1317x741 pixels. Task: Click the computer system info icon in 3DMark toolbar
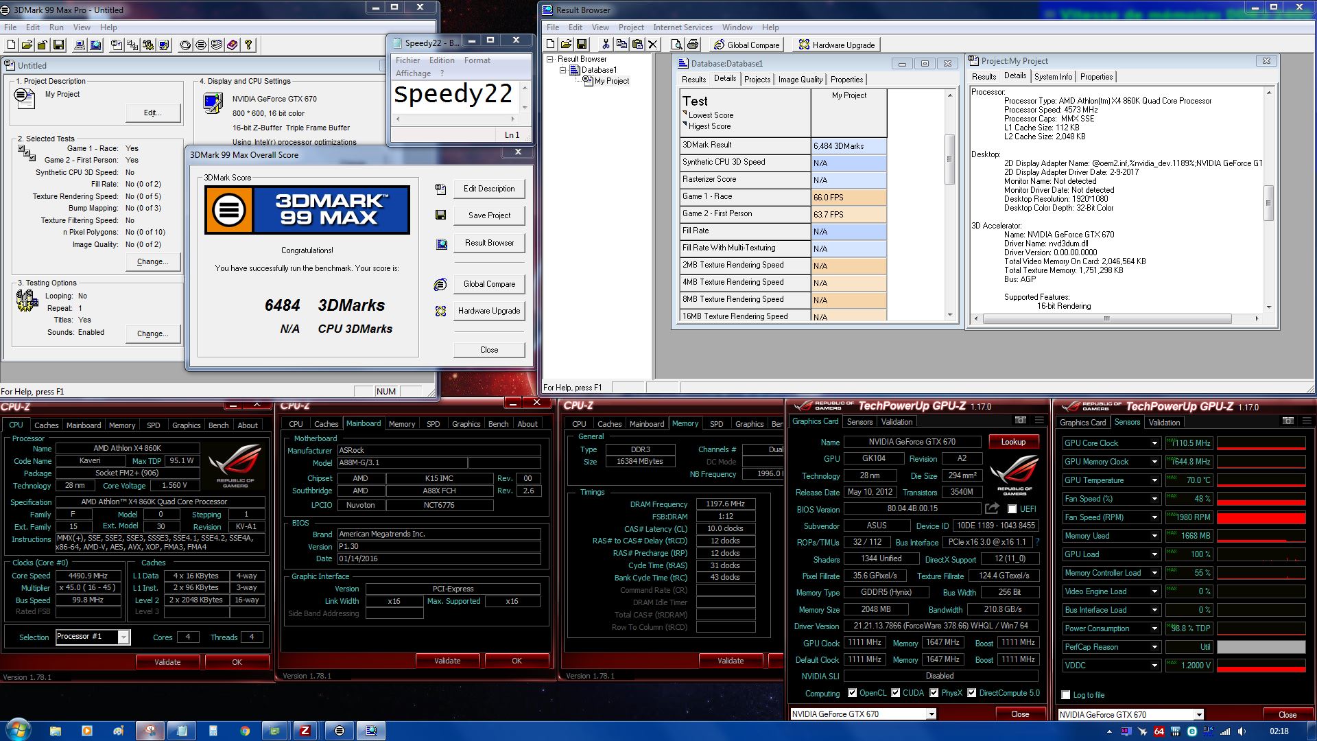(x=80, y=45)
